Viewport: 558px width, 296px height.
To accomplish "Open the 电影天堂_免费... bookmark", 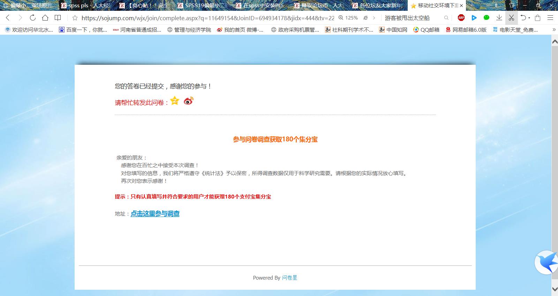I will pos(515,30).
